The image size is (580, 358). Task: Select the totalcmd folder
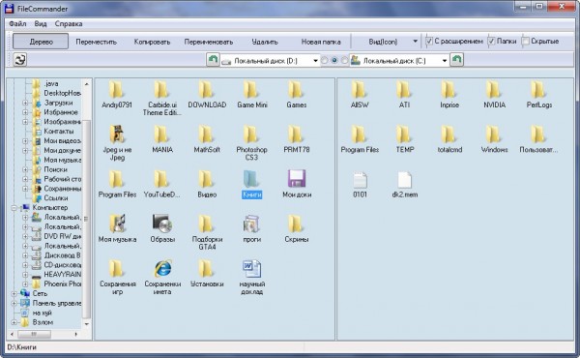pos(449,134)
